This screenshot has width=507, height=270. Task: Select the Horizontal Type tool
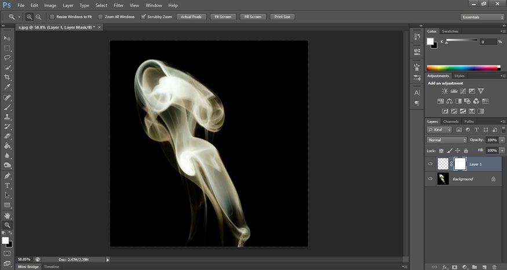click(x=7, y=185)
